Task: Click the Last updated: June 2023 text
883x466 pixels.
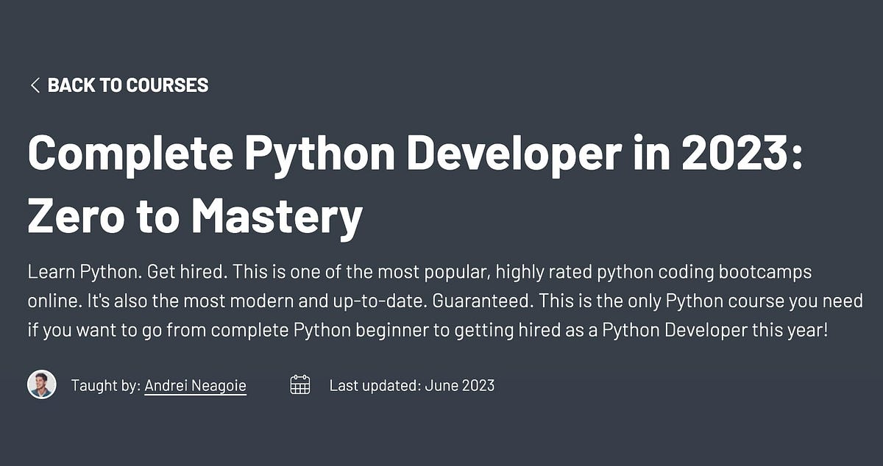Action: click(413, 384)
